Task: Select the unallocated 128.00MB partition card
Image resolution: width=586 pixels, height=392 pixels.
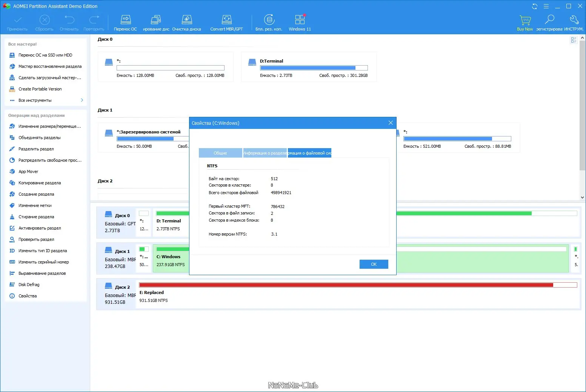Action: click(166, 67)
